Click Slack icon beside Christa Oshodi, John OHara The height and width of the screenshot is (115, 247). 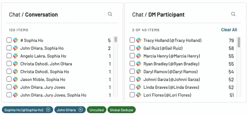15,64
